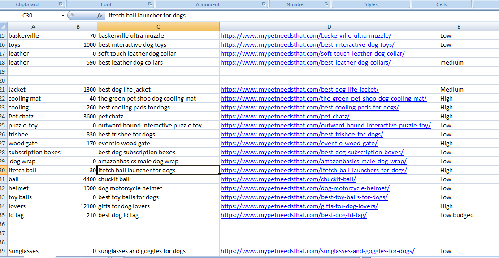Open the Font dialog launcher
The image size is (499, 258).
pyautogui.click(x=150, y=4)
